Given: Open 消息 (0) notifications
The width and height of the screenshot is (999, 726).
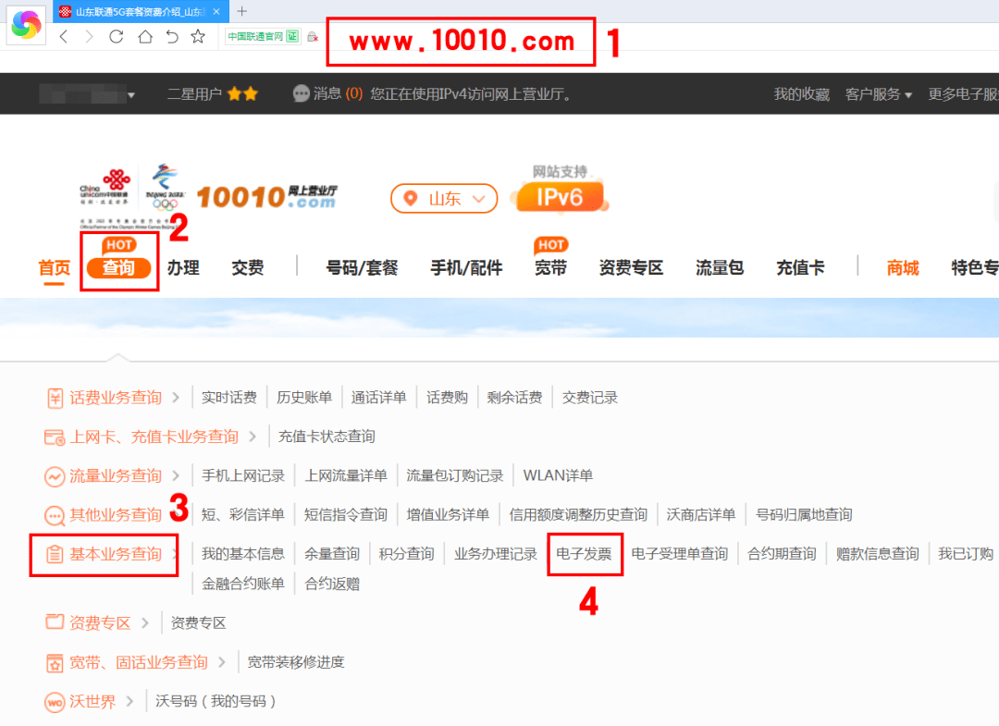Looking at the screenshot, I should [x=338, y=94].
